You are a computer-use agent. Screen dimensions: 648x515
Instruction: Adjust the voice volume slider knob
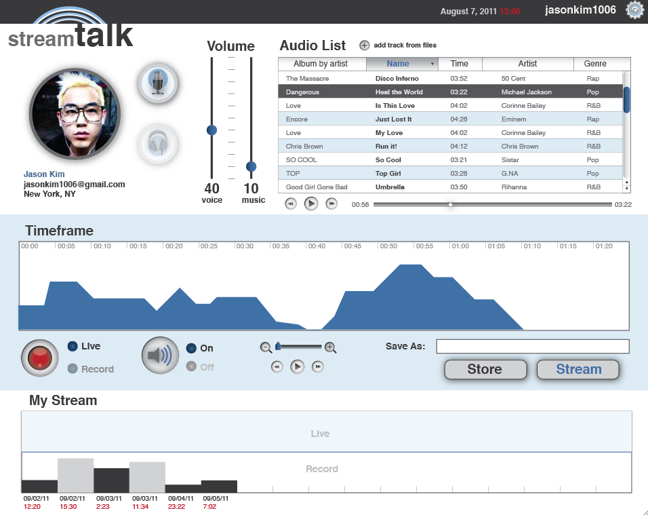coord(211,130)
